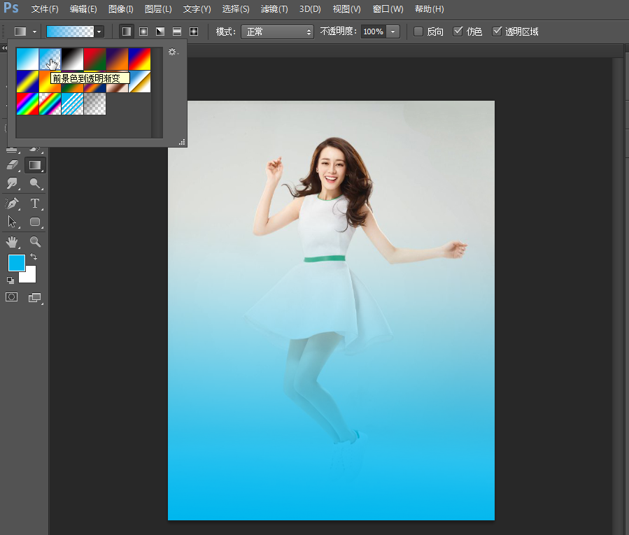Select the Horizontal Type tool
The width and height of the screenshot is (629, 535).
[x=35, y=203]
